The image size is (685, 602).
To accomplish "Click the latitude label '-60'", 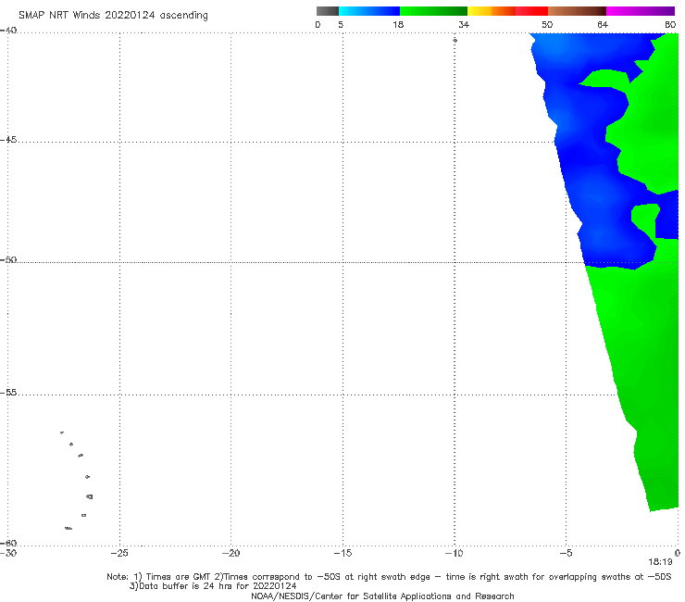I will click(x=8, y=543).
